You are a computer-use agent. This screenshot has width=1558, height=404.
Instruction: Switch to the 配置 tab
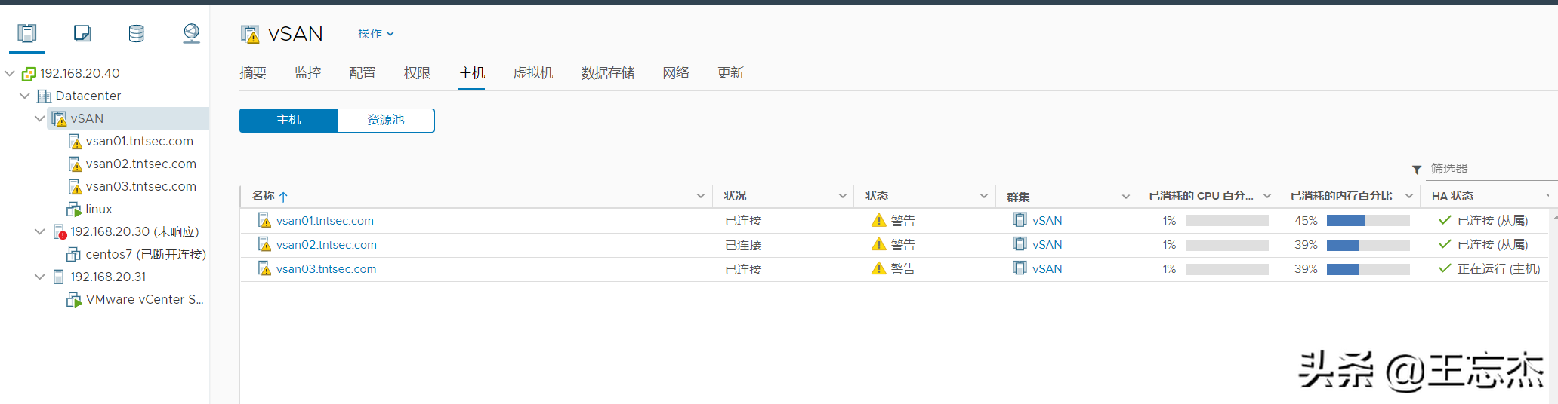(x=363, y=73)
